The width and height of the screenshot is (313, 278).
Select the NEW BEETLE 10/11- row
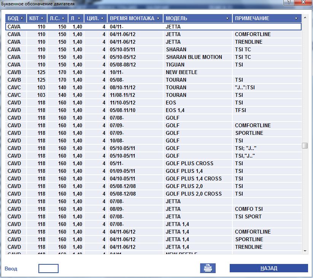point(153,72)
